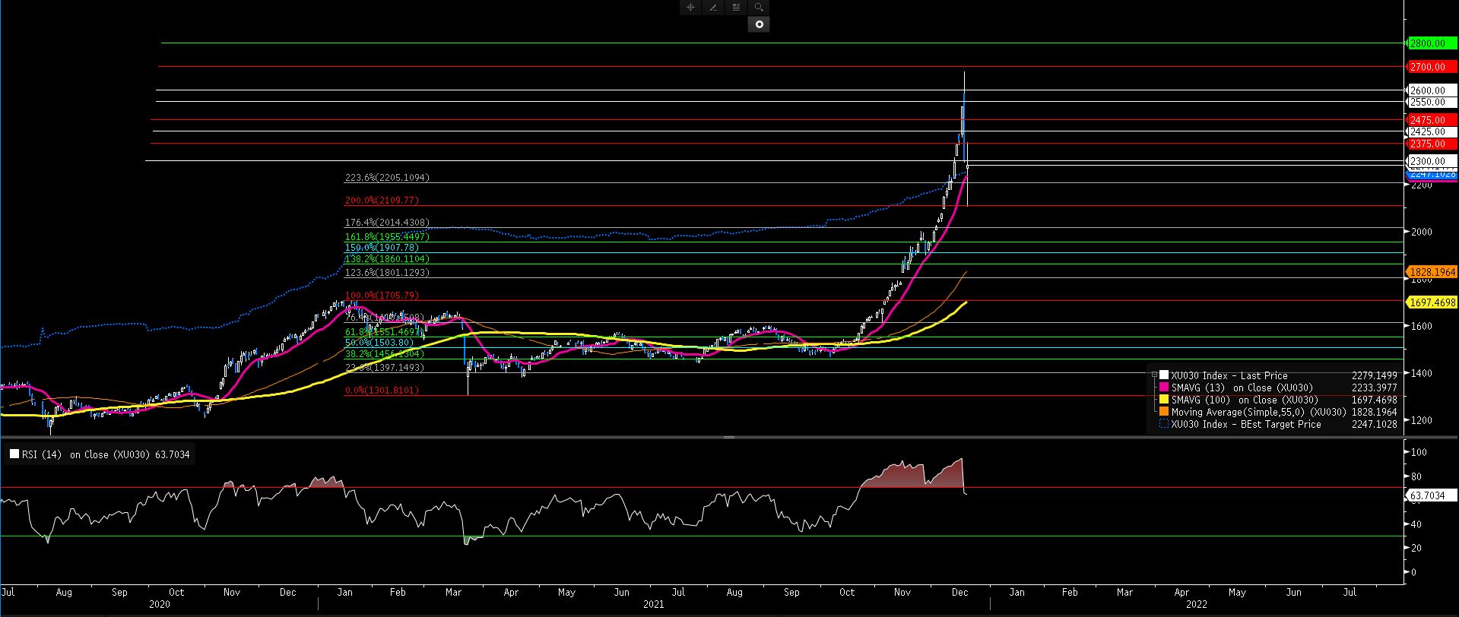Screen dimensions: 1459x617
Task: Click the RSI 63.7034 axis value tag
Action: pyautogui.click(x=1432, y=495)
